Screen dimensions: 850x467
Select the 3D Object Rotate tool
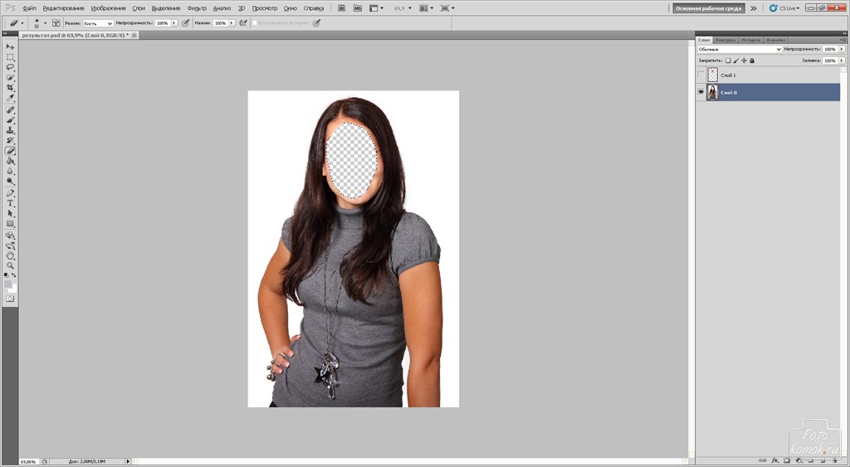[10, 236]
